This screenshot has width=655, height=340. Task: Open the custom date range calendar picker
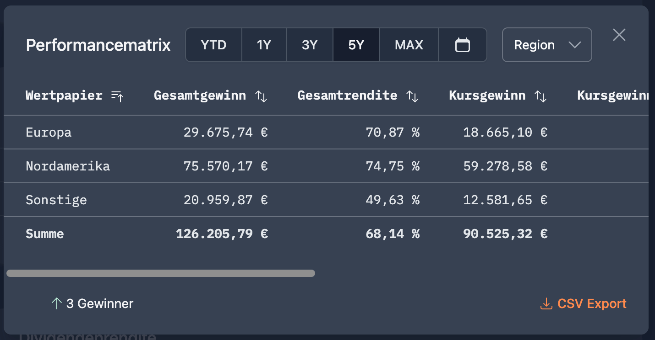pyautogui.click(x=463, y=44)
